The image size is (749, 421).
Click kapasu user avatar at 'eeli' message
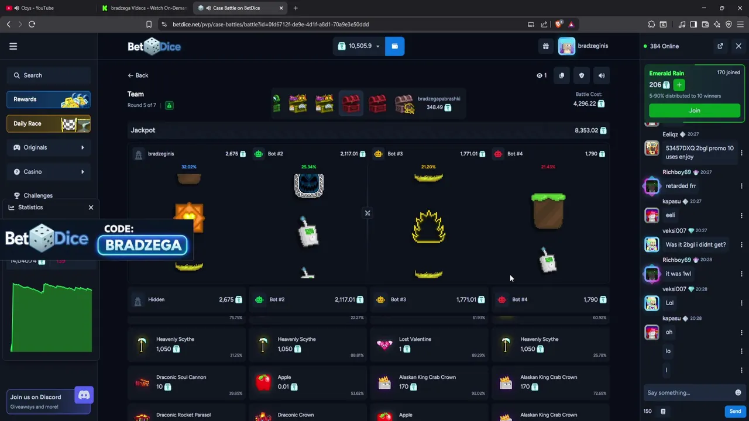pos(651,215)
